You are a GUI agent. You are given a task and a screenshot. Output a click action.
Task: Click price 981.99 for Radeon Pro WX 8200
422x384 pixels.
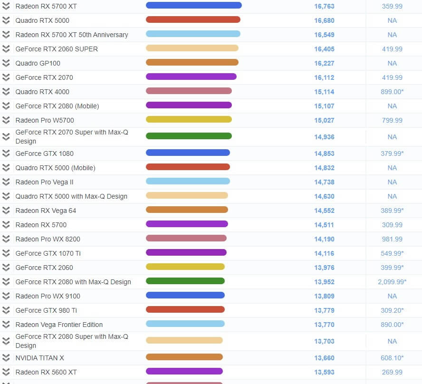click(x=392, y=239)
